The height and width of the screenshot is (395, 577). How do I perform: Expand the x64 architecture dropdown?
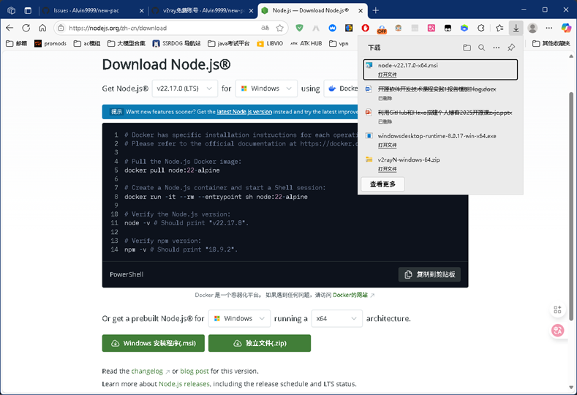click(336, 318)
